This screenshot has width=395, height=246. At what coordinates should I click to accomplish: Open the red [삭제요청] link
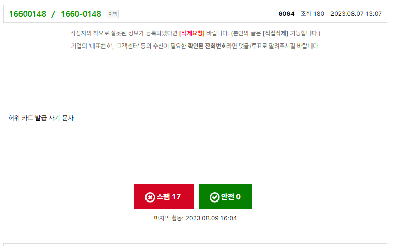192,33
